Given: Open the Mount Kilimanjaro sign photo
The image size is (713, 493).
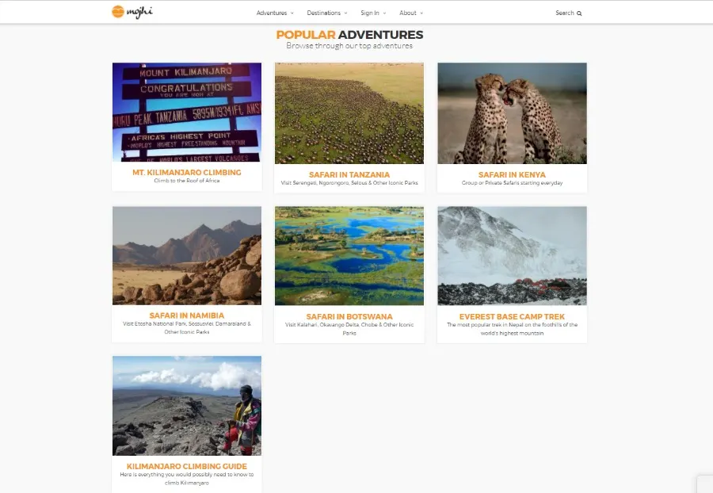Looking at the screenshot, I should click(x=187, y=112).
